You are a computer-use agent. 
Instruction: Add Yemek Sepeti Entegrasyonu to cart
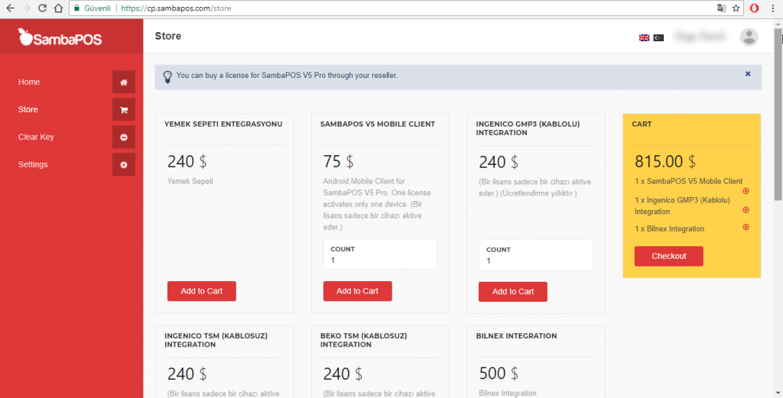pos(201,291)
